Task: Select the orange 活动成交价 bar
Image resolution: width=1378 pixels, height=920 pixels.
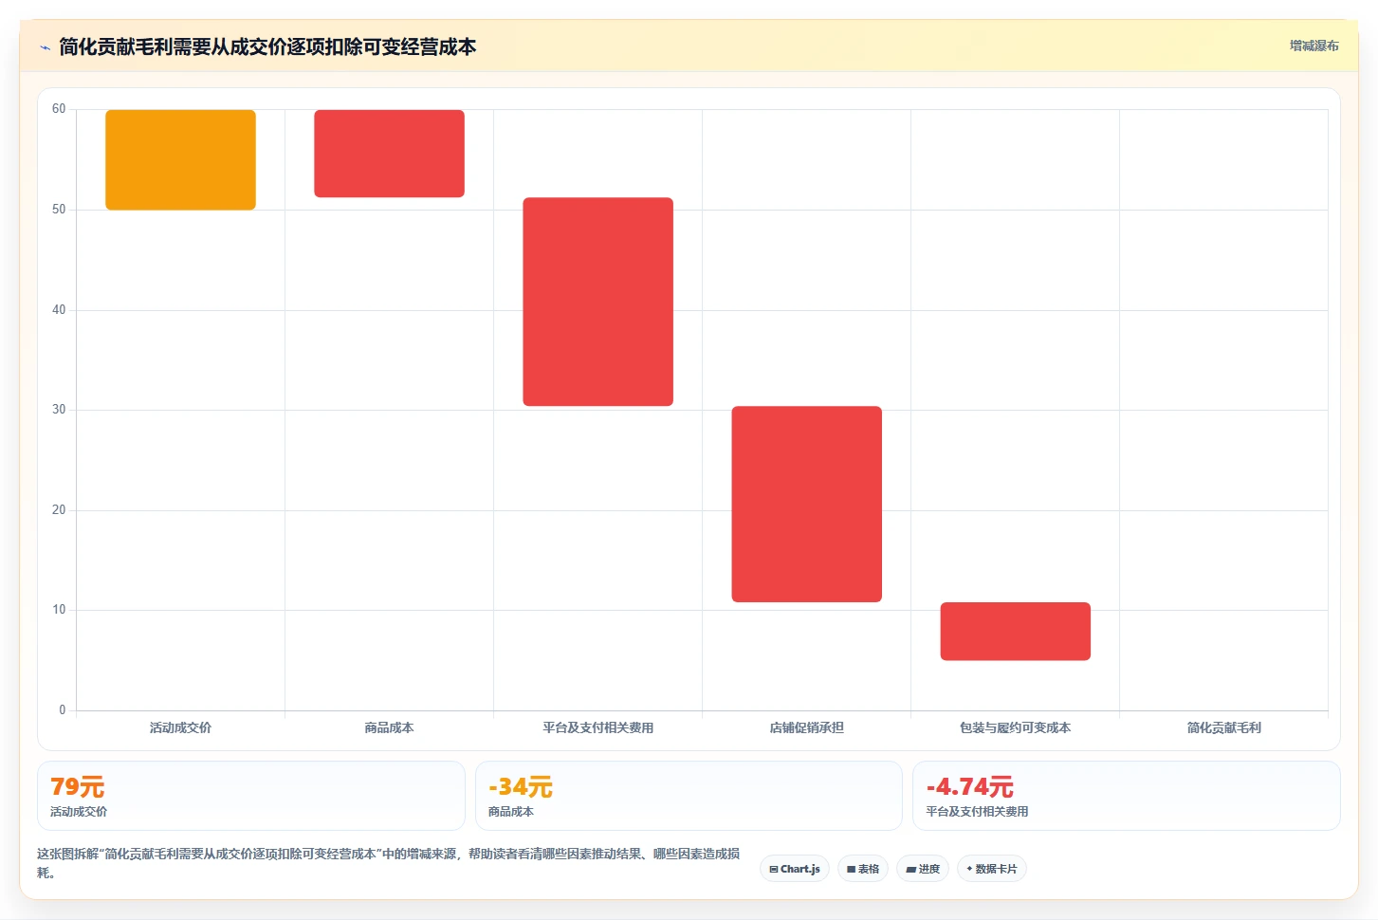Action: (180, 159)
